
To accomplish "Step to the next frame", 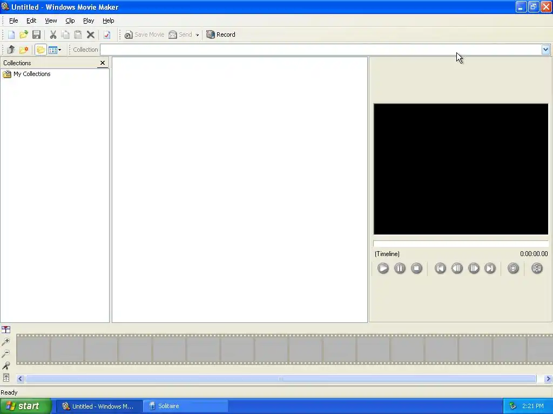I will click(474, 268).
